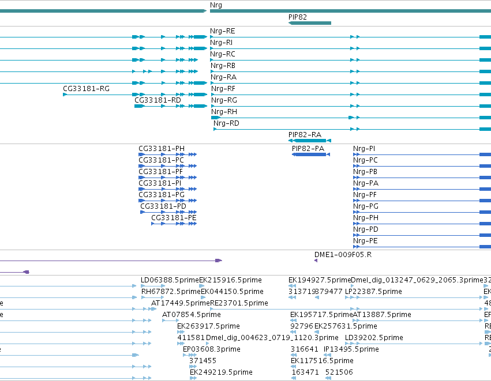
Task: Click the Nrg gene label
Action: (216, 5)
